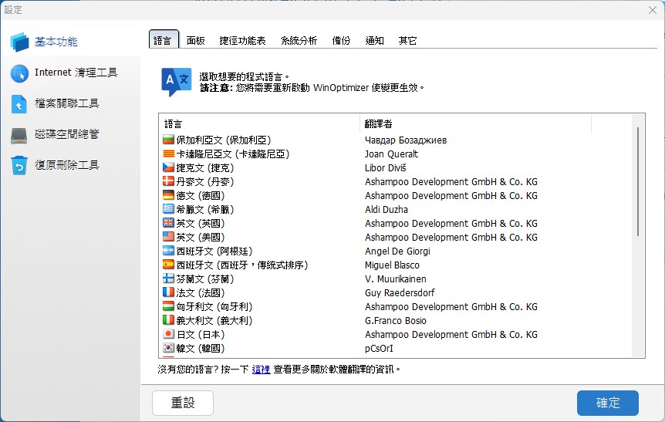Go to the 備份 tab
The image size is (665, 422).
coord(341,41)
